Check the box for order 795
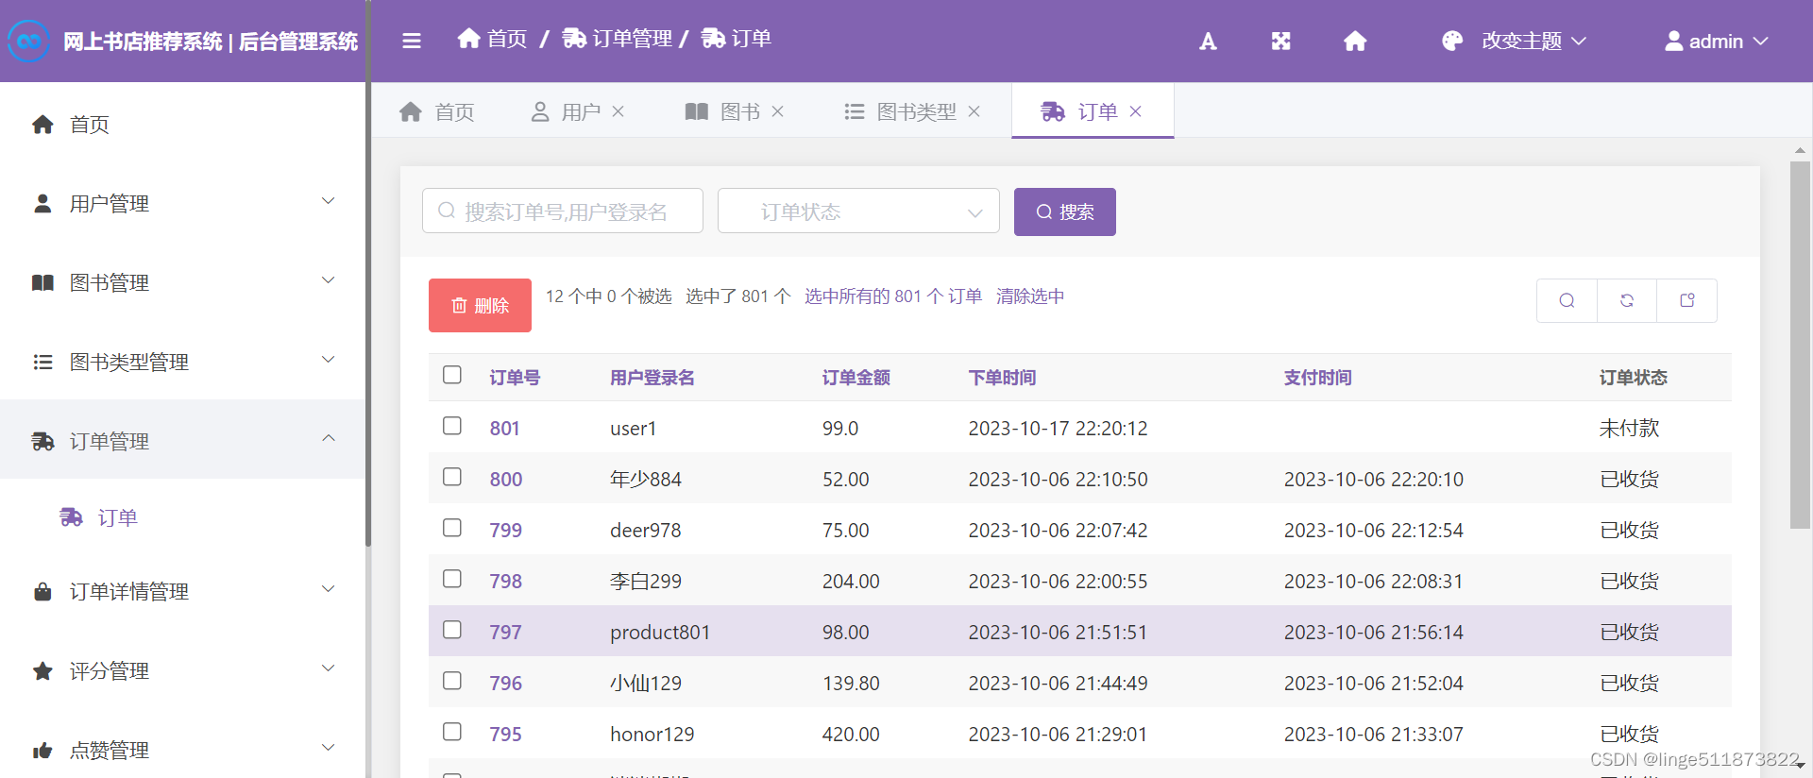 [x=452, y=732]
